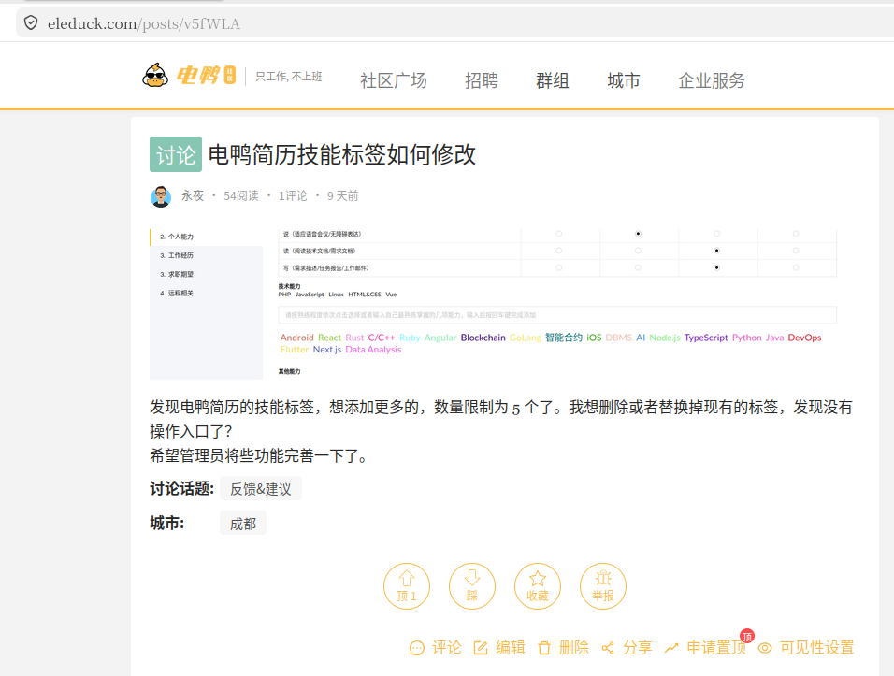Click the share icon beside 分享
The width and height of the screenshot is (894, 676).
tap(608, 648)
